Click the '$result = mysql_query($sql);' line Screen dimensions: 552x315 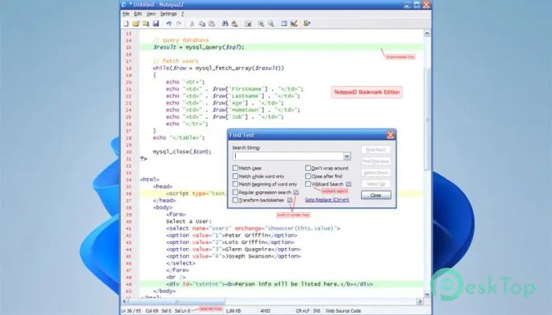(x=199, y=47)
